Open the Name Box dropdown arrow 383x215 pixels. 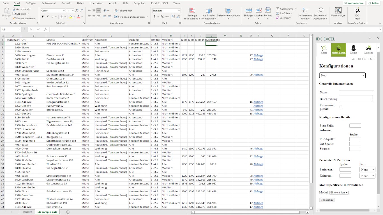pyautogui.click(x=19, y=29)
